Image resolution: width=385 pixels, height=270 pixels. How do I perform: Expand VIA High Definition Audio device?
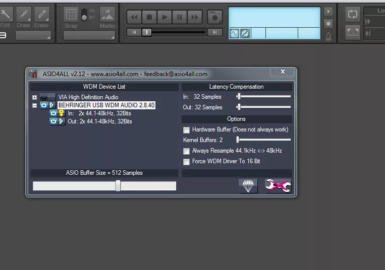35,98
